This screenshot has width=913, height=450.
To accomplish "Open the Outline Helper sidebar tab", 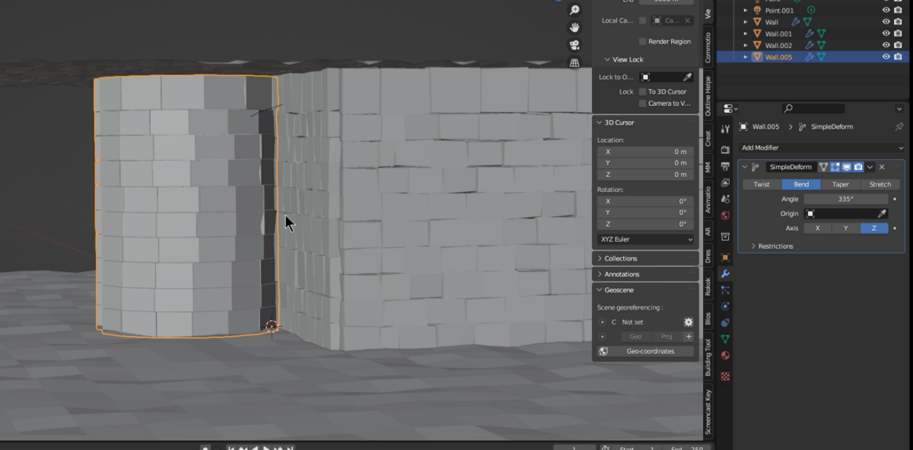I will point(708,95).
